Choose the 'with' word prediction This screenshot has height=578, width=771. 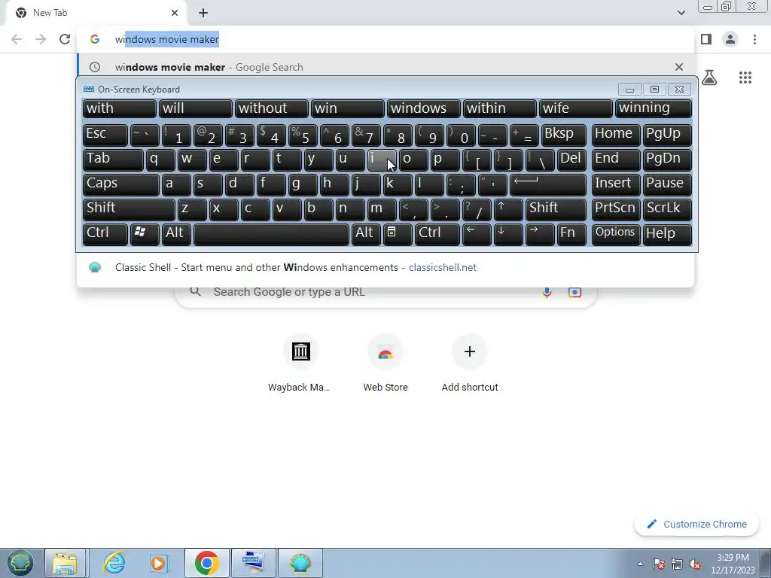[x=120, y=108]
